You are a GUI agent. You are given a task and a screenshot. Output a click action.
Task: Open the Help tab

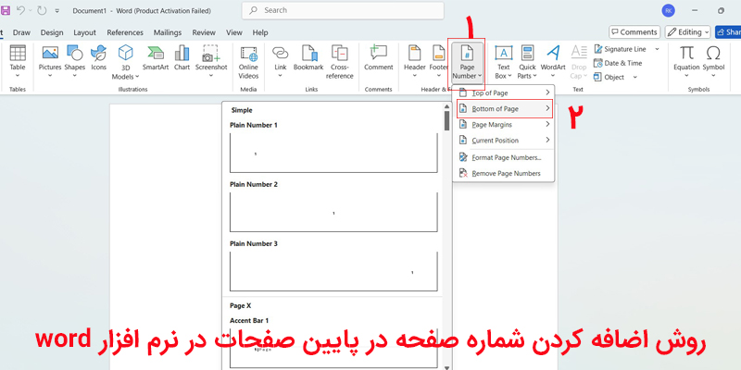[x=260, y=32]
